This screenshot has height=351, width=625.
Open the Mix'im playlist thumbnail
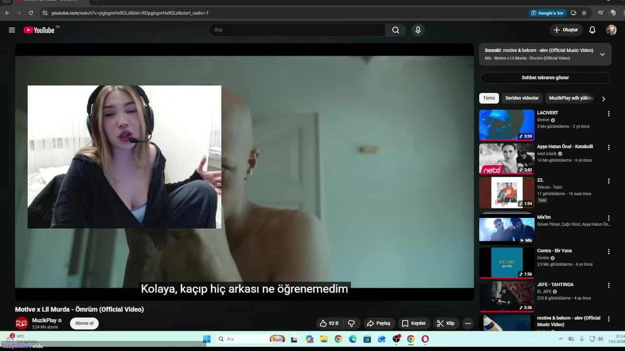[506, 228]
